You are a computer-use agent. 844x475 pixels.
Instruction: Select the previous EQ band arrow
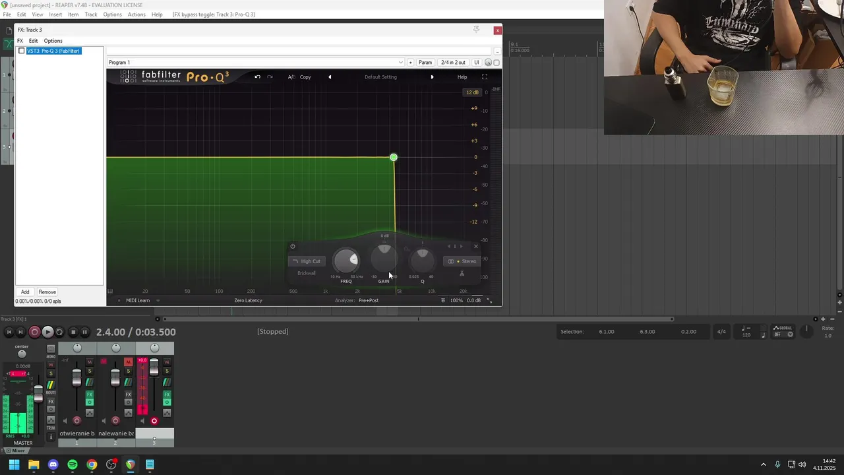[x=448, y=246]
